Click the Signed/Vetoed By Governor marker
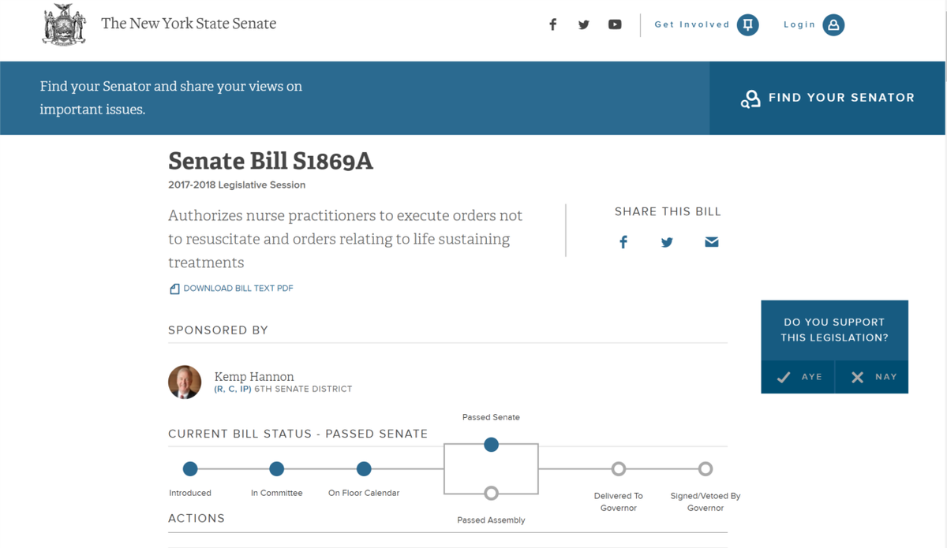Viewport: 947px width, 548px height. point(706,469)
